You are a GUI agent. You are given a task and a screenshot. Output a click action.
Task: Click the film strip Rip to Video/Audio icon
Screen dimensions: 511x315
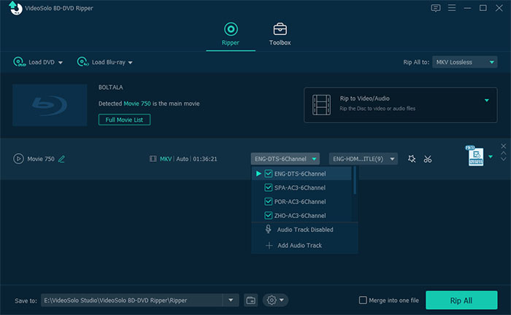(x=321, y=105)
